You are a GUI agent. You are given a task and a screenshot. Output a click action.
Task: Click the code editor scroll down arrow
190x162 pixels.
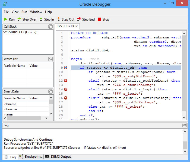(184, 117)
